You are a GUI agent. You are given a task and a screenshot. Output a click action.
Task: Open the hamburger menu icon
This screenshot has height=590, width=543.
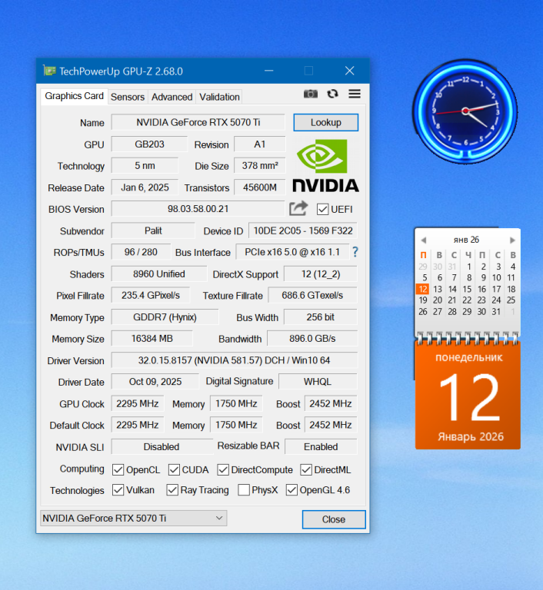click(x=355, y=94)
